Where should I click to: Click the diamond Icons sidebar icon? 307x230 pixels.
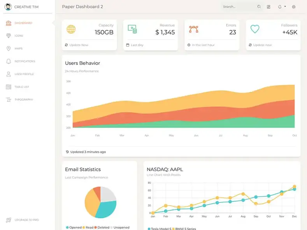tap(9, 36)
